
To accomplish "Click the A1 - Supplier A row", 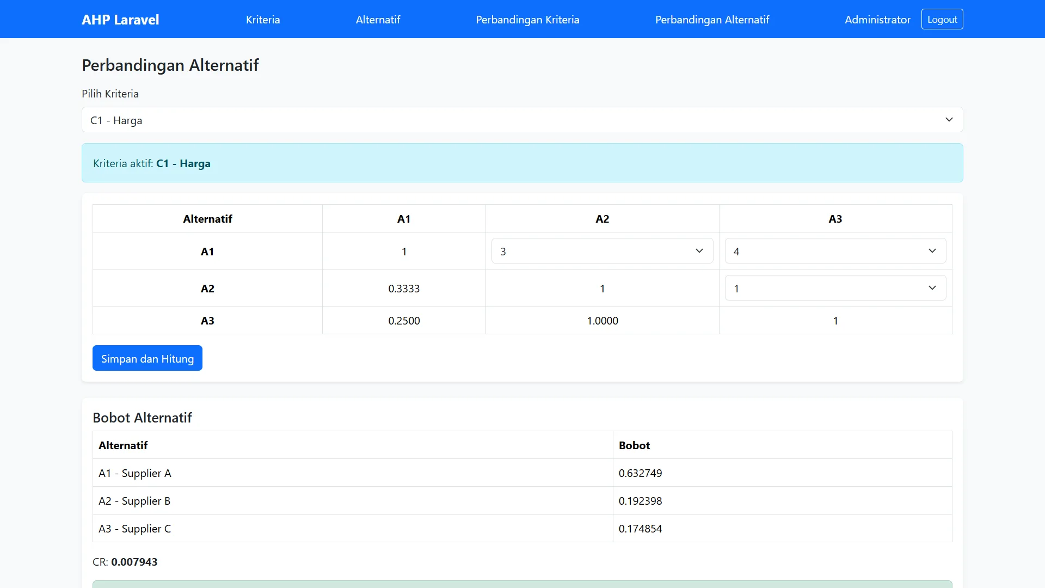I will 522,473.
